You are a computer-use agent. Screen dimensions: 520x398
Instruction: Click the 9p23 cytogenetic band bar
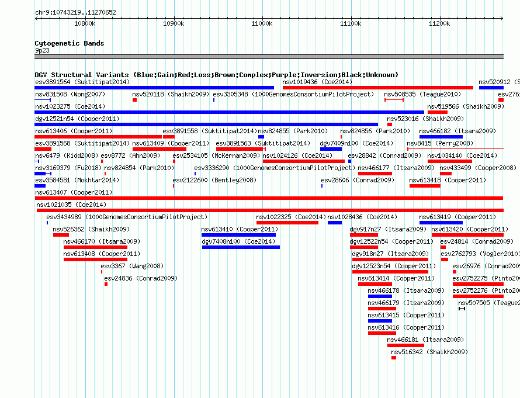(269, 57)
